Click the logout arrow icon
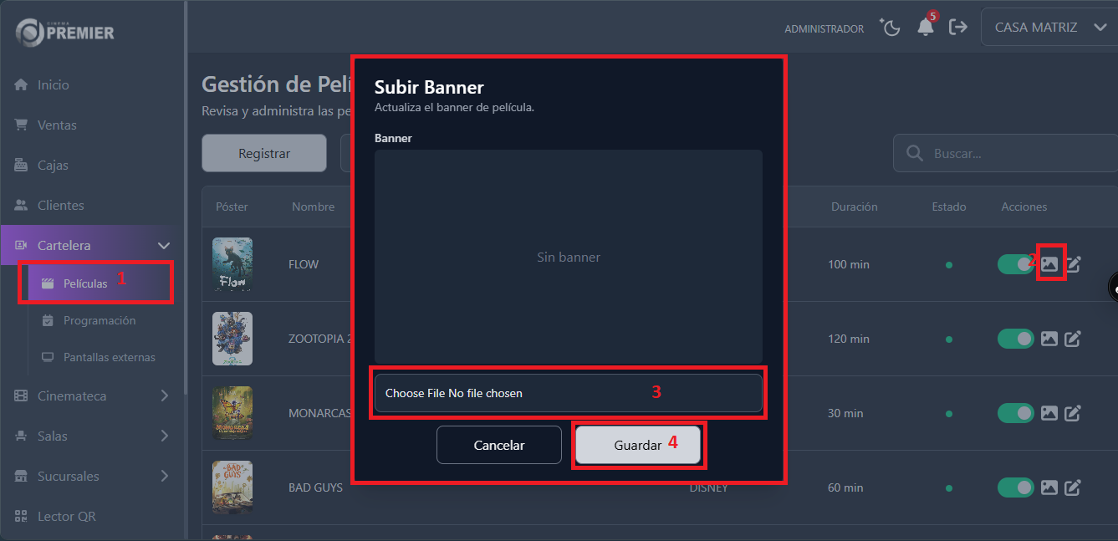The width and height of the screenshot is (1118, 541). [958, 28]
